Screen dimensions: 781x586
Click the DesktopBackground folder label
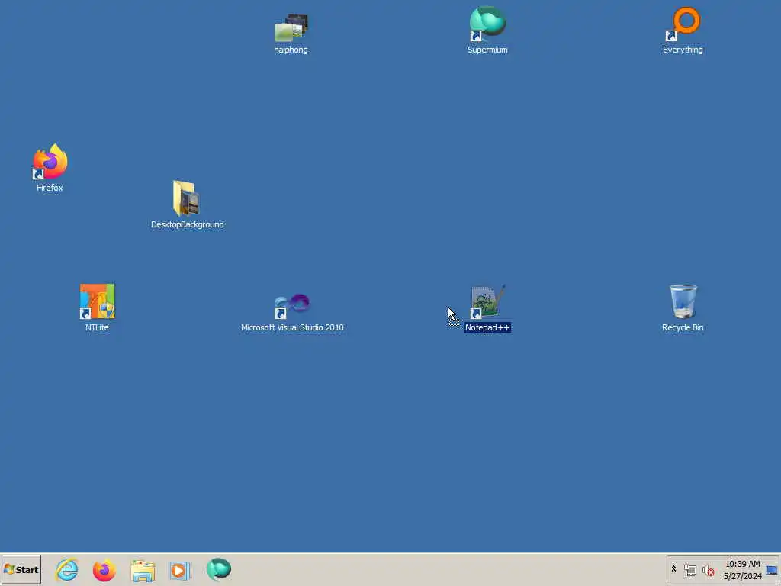click(188, 224)
